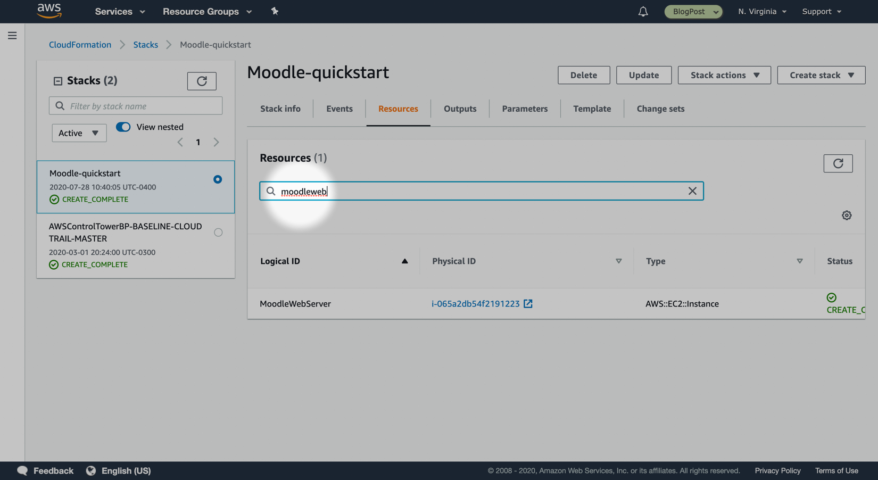
Task: Go to CloudFormation breadcrumb link
Action: (x=80, y=45)
